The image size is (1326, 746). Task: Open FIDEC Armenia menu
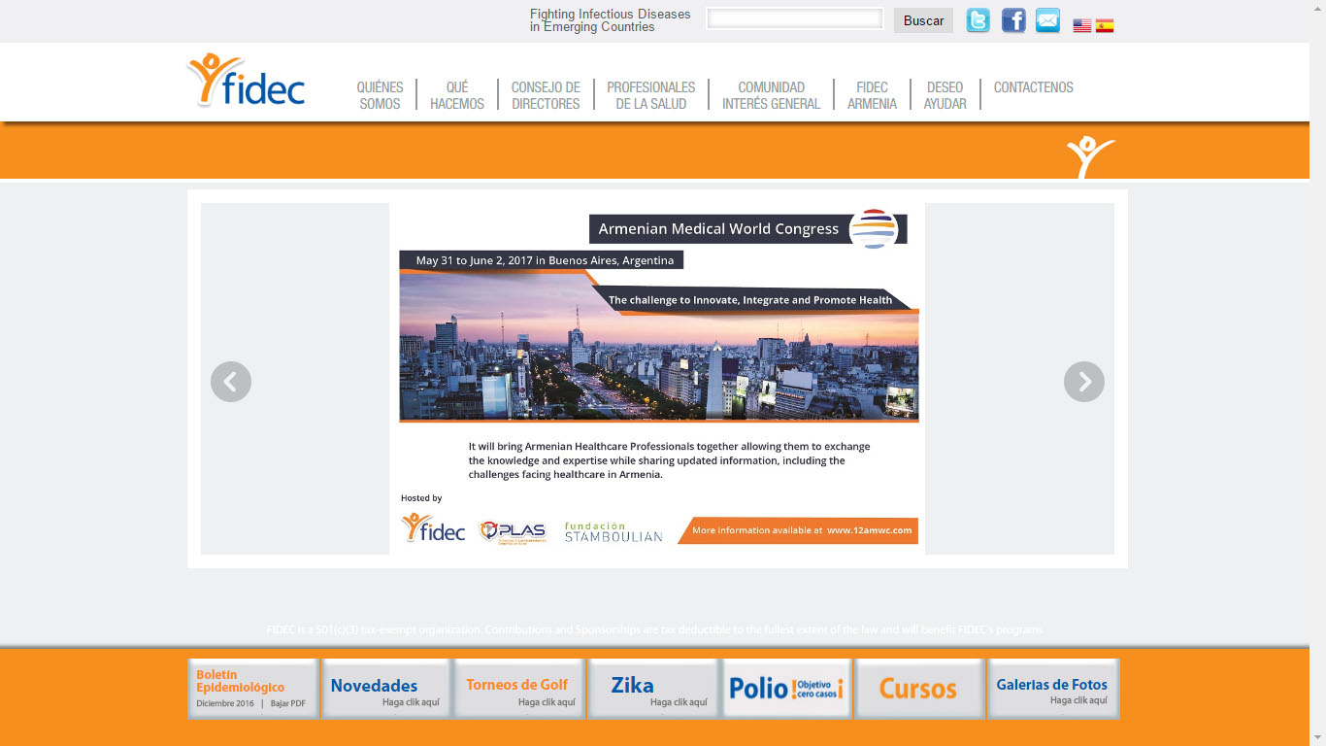click(872, 95)
